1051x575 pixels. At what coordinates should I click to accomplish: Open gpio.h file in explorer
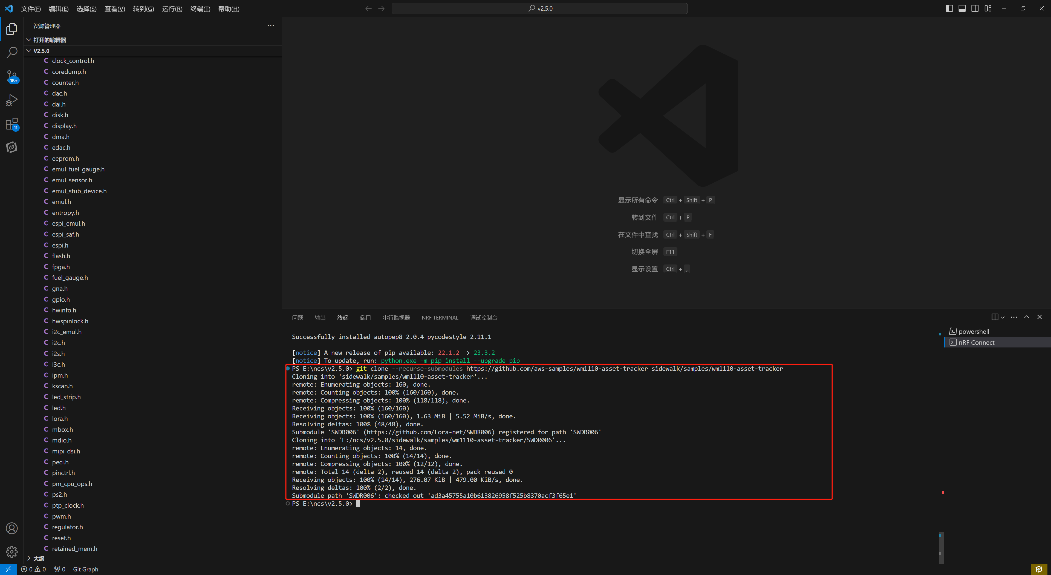pos(153,300)
